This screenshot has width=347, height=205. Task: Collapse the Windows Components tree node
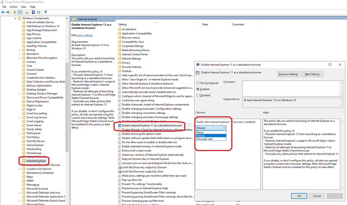(x=15, y=18)
